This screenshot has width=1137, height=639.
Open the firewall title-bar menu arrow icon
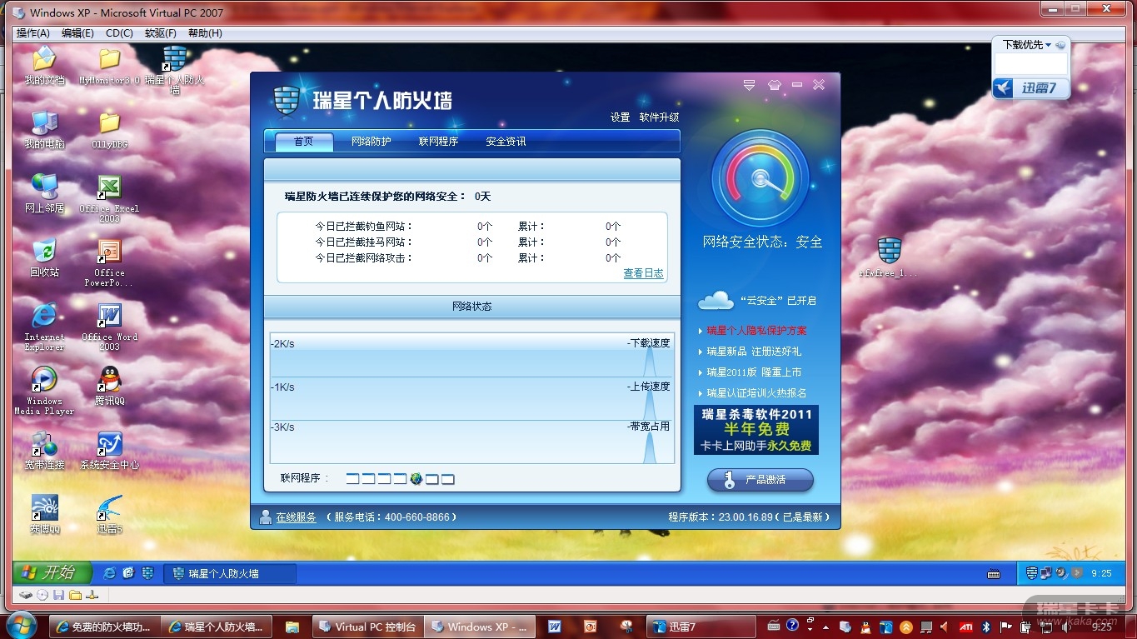749,85
